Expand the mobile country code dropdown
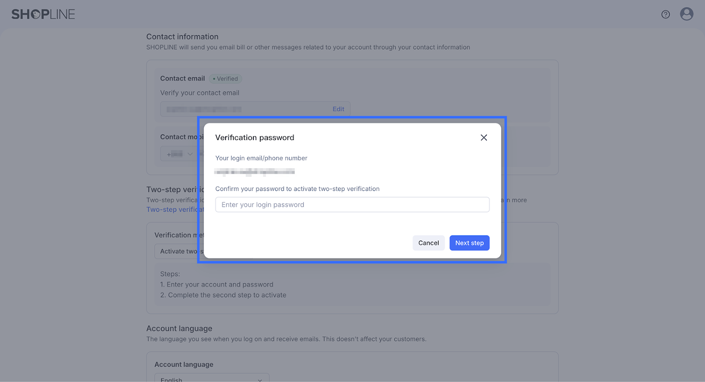 (x=180, y=154)
